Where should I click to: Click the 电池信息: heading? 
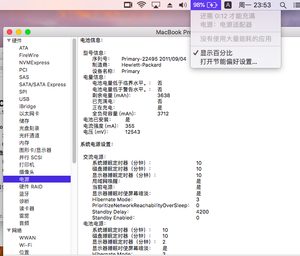coord(92,40)
